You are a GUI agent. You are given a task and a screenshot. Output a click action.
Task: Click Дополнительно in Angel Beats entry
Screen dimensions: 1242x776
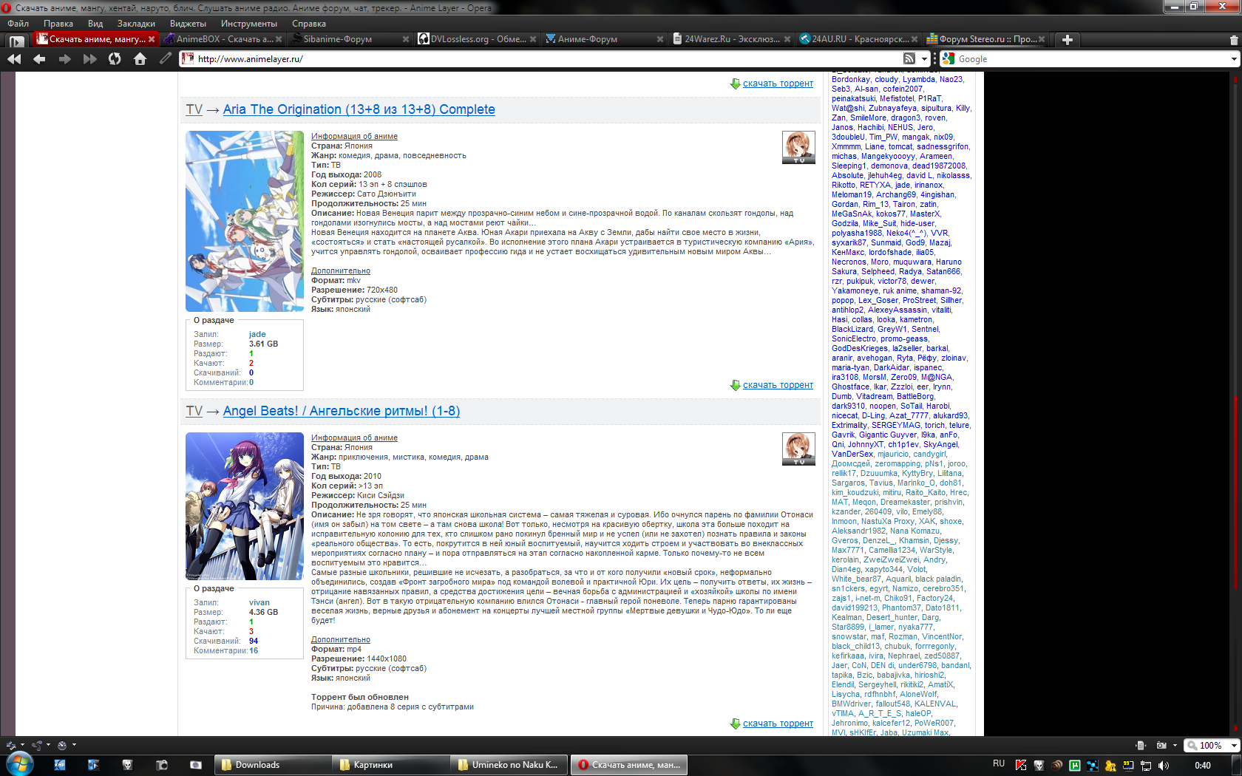coord(341,640)
